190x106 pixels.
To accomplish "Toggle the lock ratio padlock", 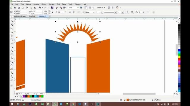I will (53, 12).
